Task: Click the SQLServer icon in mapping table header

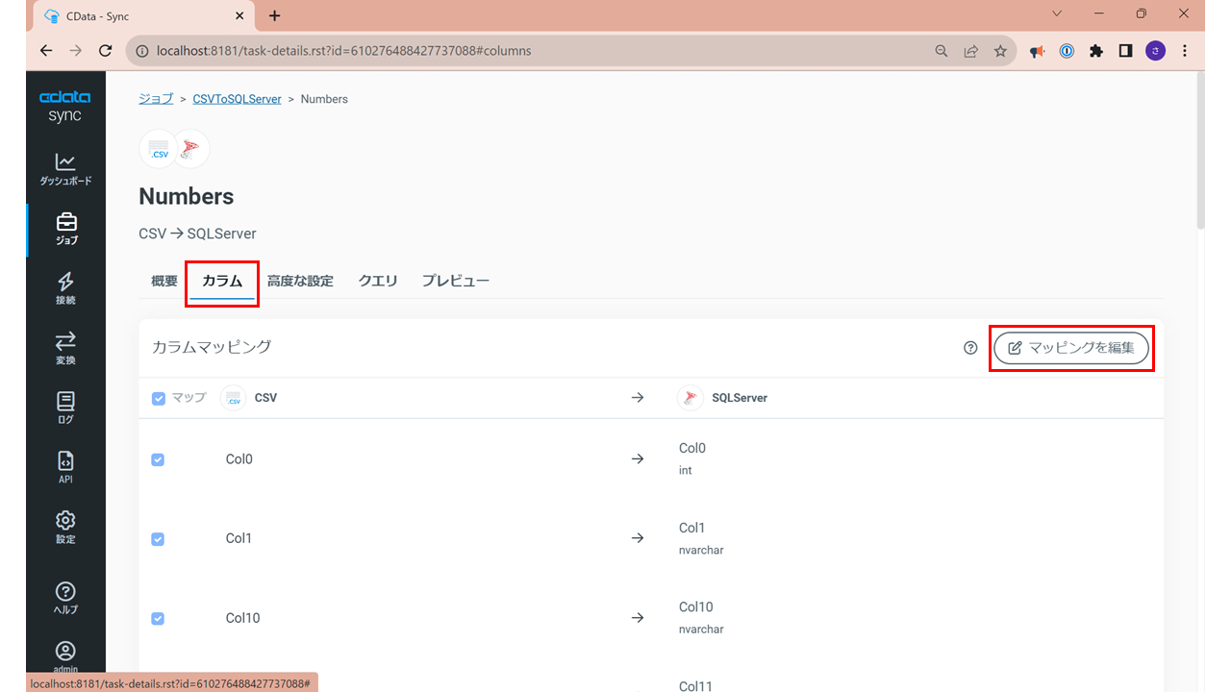Action: (x=691, y=398)
